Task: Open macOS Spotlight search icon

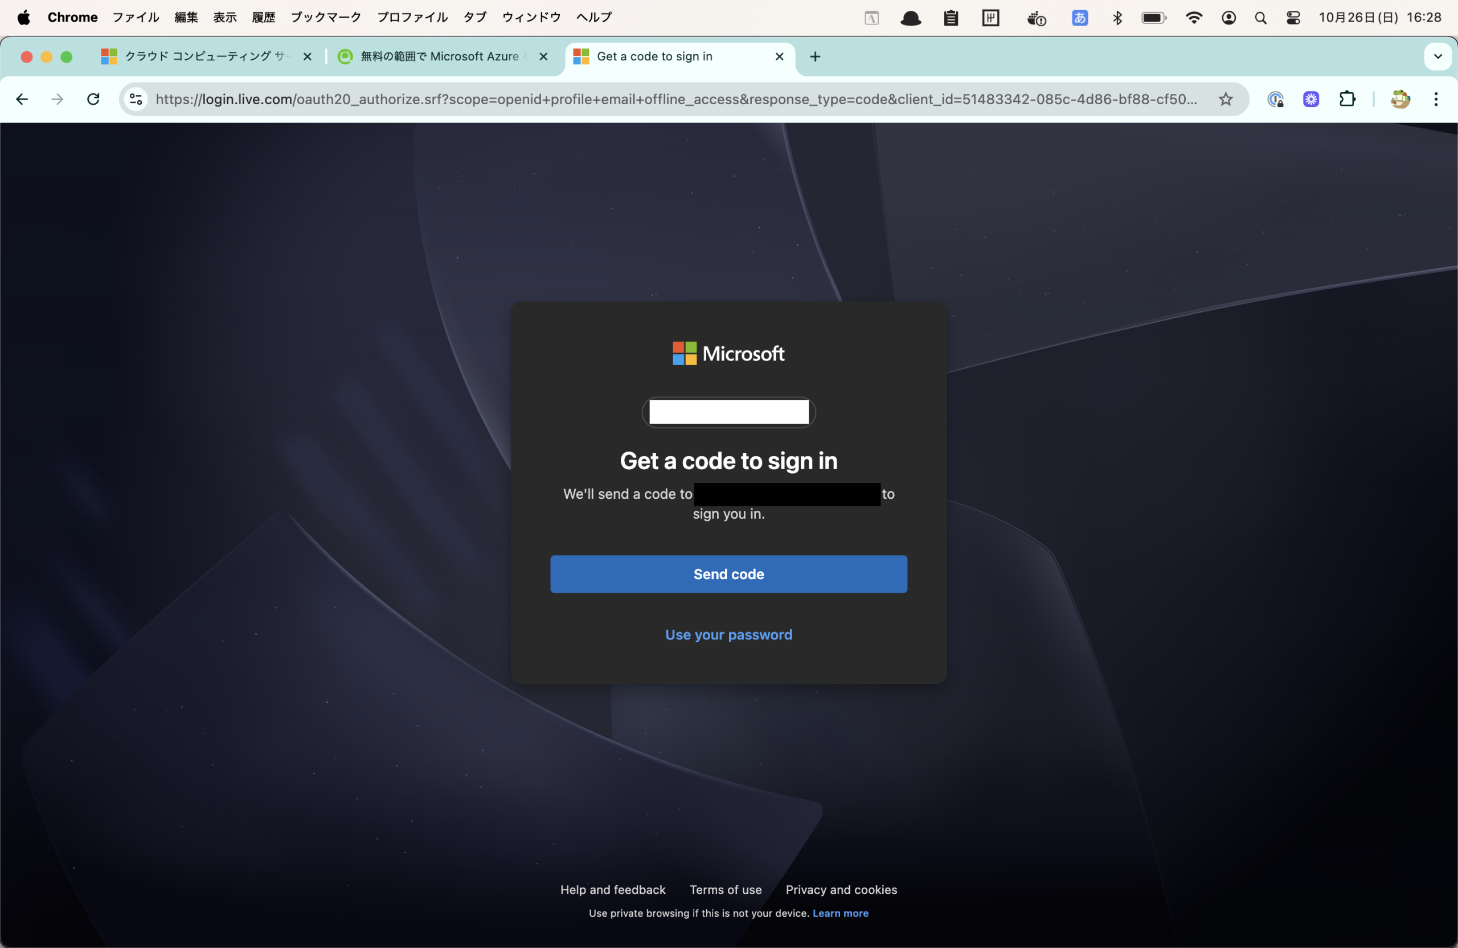Action: coord(1260,18)
